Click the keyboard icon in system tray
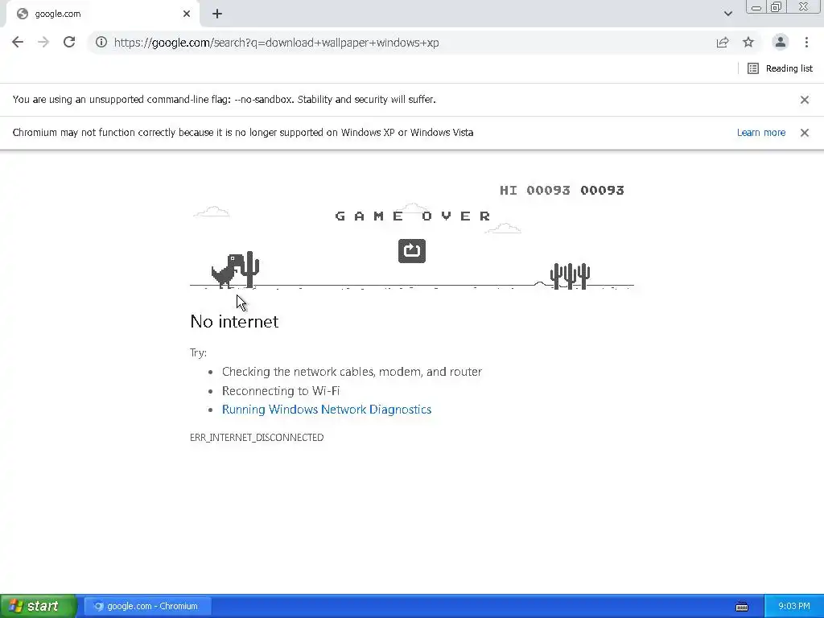The height and width of the screenshot is (618, 824). 741,607
